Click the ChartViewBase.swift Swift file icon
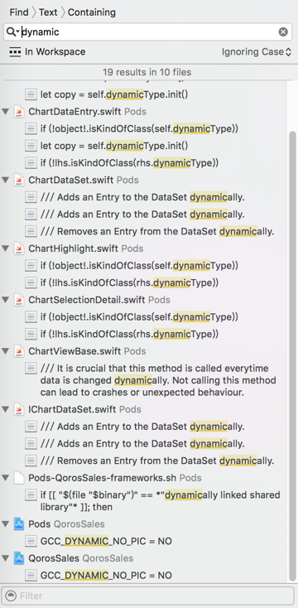The width and height of the screenshot is (298, 608). [18, 351]
